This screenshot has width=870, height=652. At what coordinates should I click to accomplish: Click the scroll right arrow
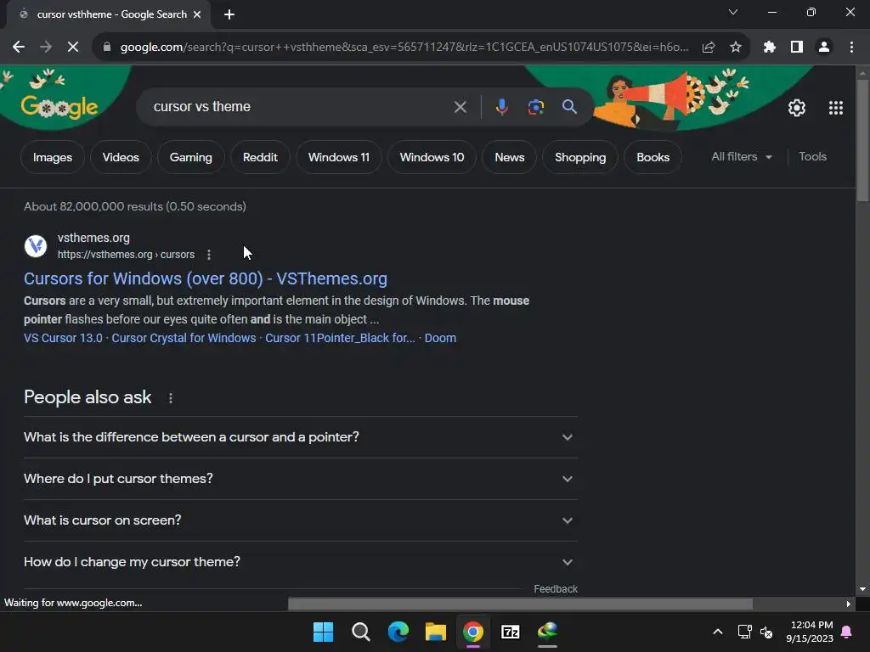point(848,604)
